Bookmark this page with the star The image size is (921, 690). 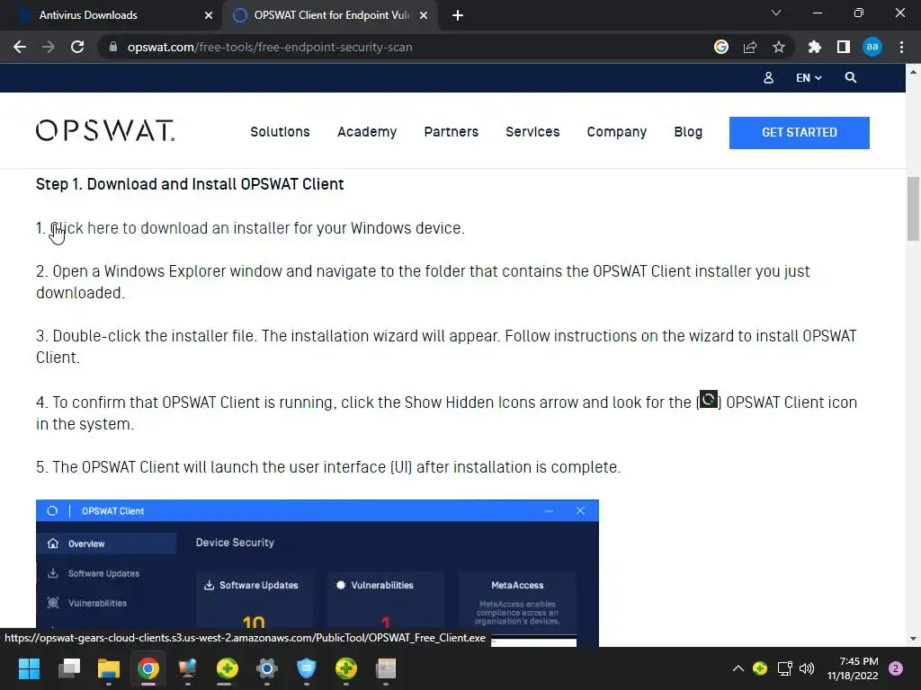(x=779, y=47)
